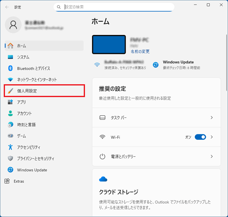
Task: Click the タスク バー taskbar icon
Action: coord(102,117)
